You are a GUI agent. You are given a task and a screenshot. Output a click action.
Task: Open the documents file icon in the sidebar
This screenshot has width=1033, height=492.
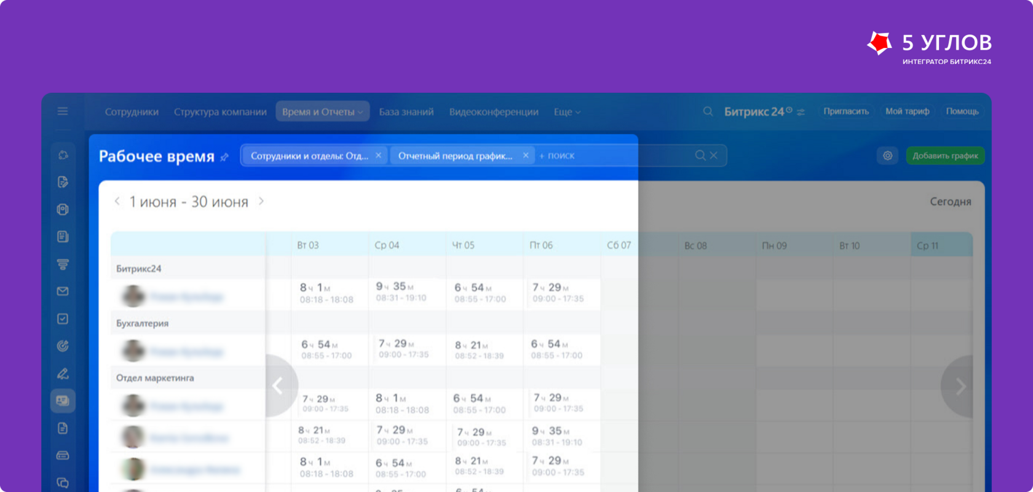pos(63,428)
